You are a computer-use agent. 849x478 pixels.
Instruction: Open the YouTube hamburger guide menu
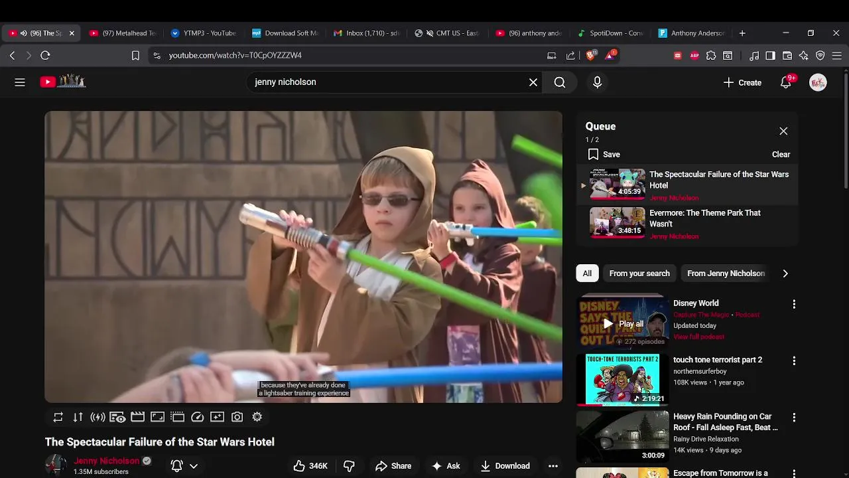pyautogui.click(x=20, y=82)
